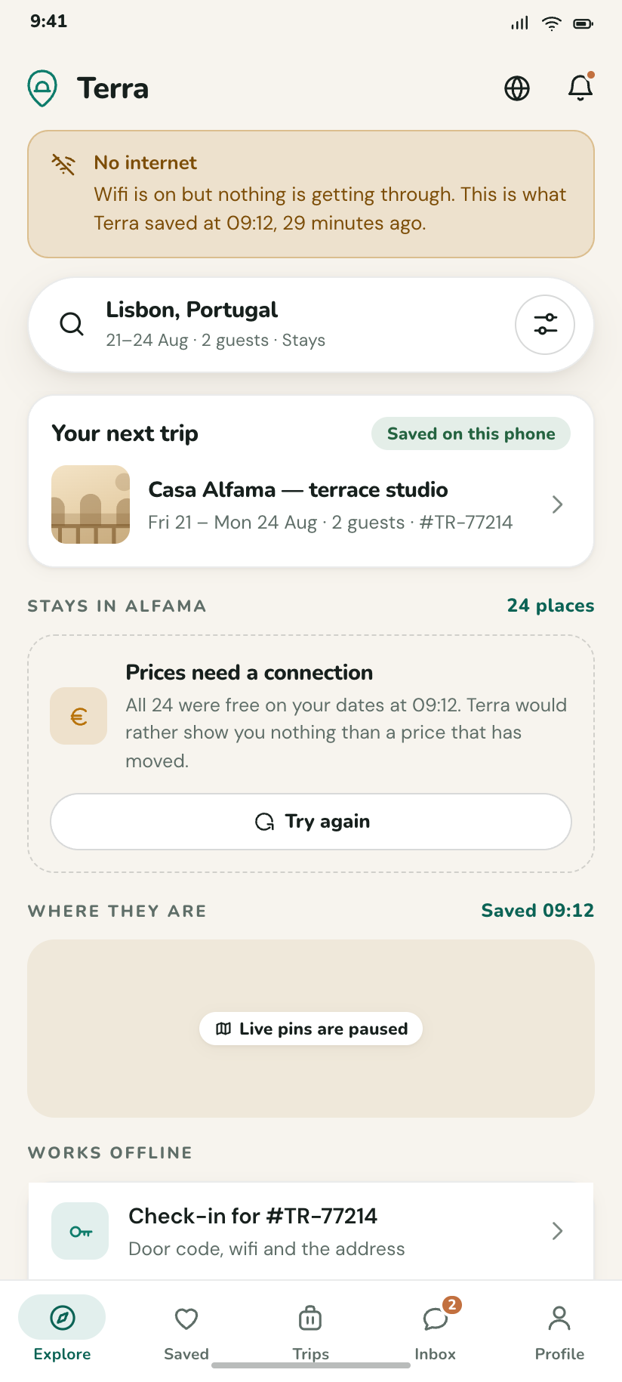Open the search filters slider icon
The image size is (622, 1382).
pyautogui.click(x=545, y=325)
